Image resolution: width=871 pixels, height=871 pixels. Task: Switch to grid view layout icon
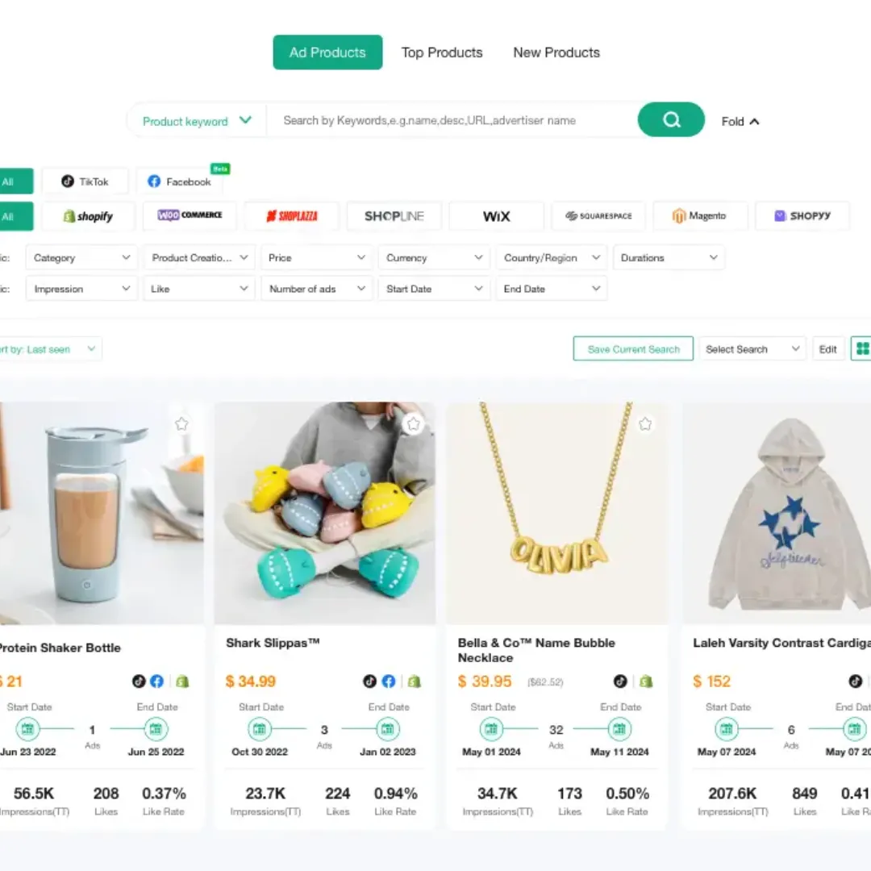(861, 348)
